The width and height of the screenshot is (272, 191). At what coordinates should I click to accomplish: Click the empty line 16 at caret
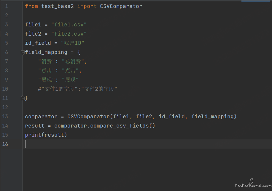pyautogui.click(x=89, y=144)
